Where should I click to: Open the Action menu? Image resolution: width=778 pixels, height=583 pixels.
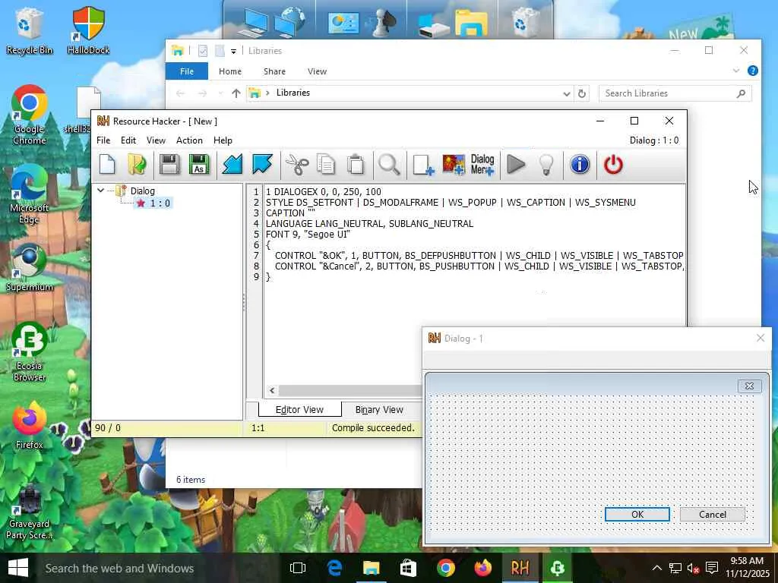tap(189, 140)
